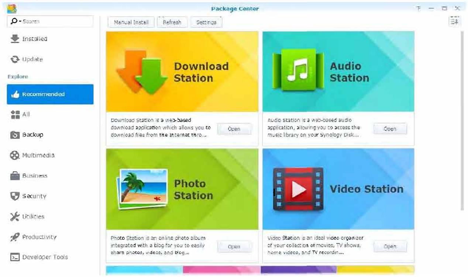Click the Security shield icon
This screenshot has width=468, height=277.
15,196
